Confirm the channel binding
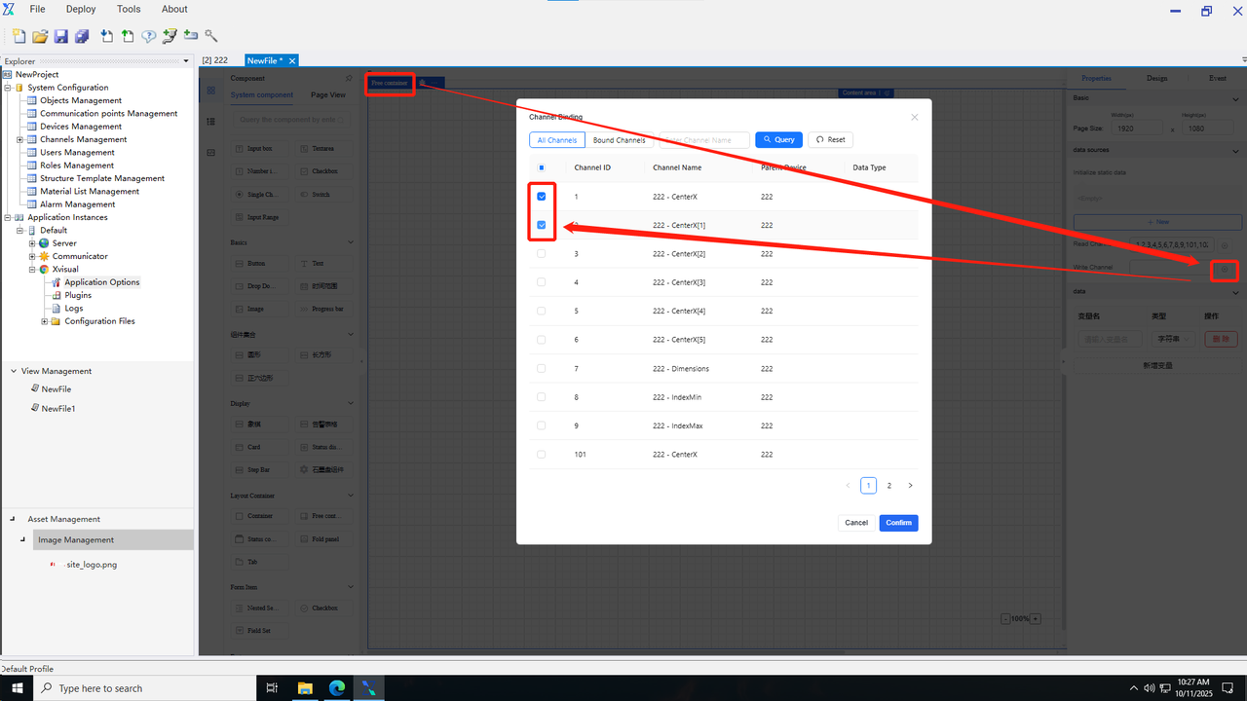1247x701 pixels. coord(898,523)
